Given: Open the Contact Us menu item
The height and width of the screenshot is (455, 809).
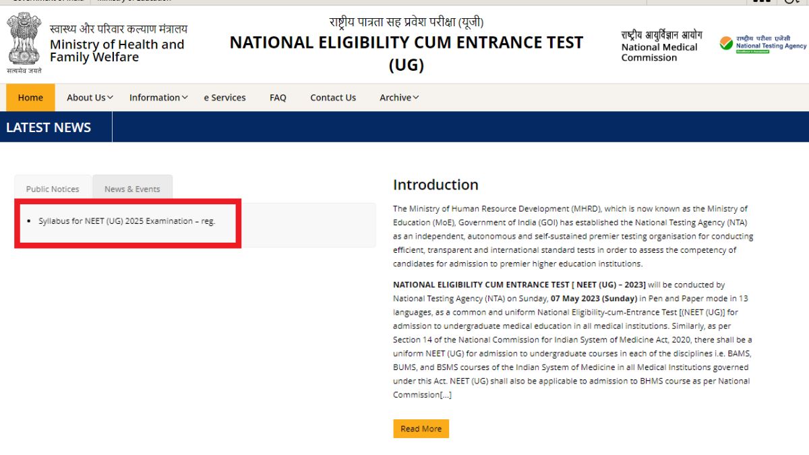Looking at the screenshot, I should pyautogui.click(x=332, y=97).
